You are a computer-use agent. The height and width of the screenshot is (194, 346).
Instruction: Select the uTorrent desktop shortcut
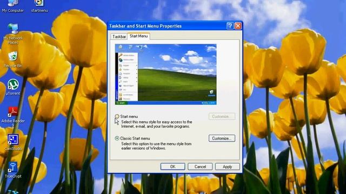pos(13,87)
